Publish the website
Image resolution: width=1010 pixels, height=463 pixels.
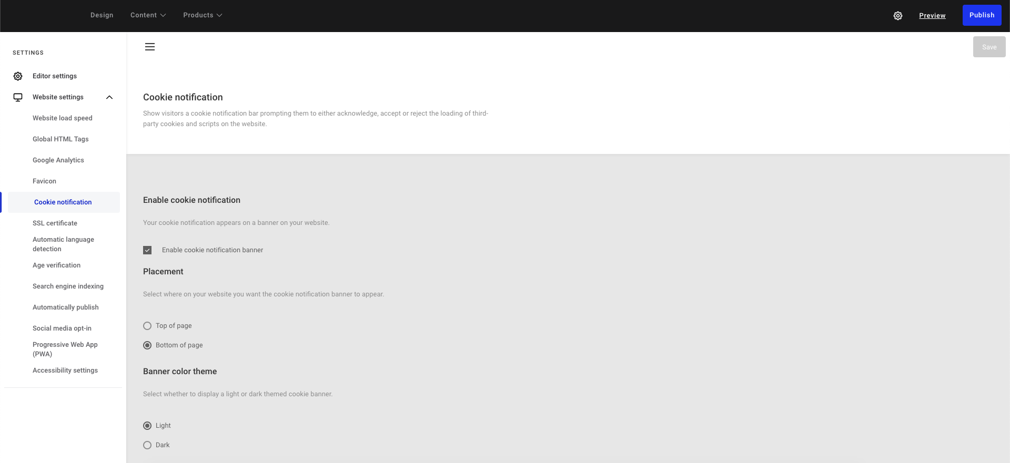(x=982, y=15)
